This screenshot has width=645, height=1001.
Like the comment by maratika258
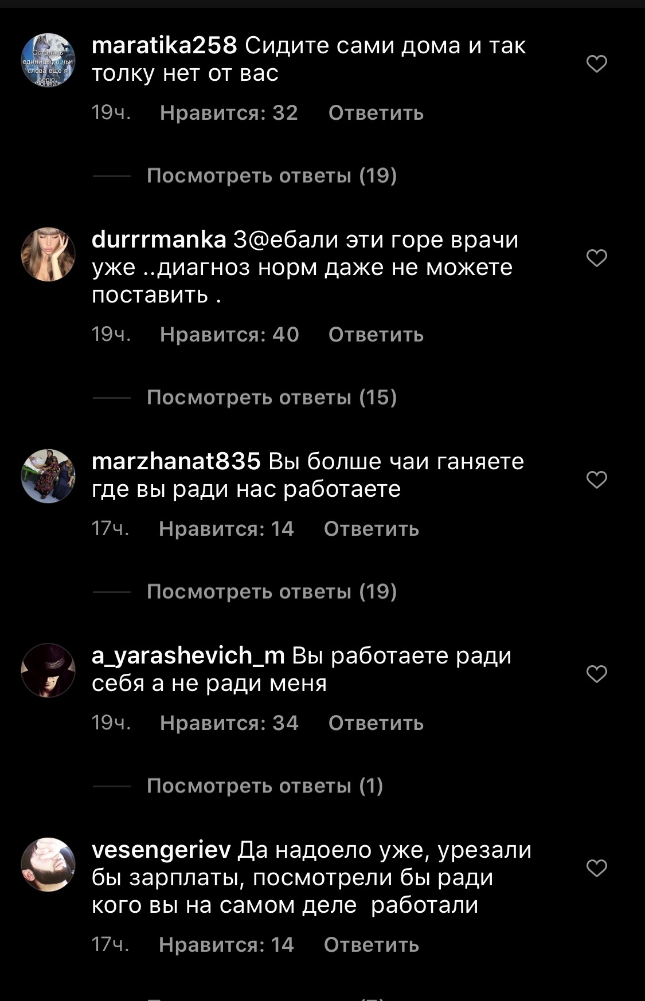tap(597, 64)
